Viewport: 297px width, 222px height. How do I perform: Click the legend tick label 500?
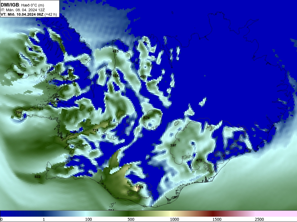coord(131,219)
